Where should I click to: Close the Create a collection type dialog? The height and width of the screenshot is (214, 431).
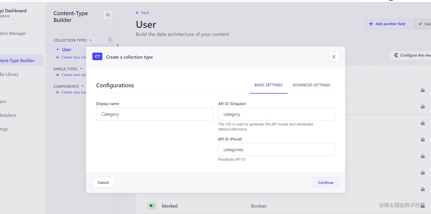[334, 57]
